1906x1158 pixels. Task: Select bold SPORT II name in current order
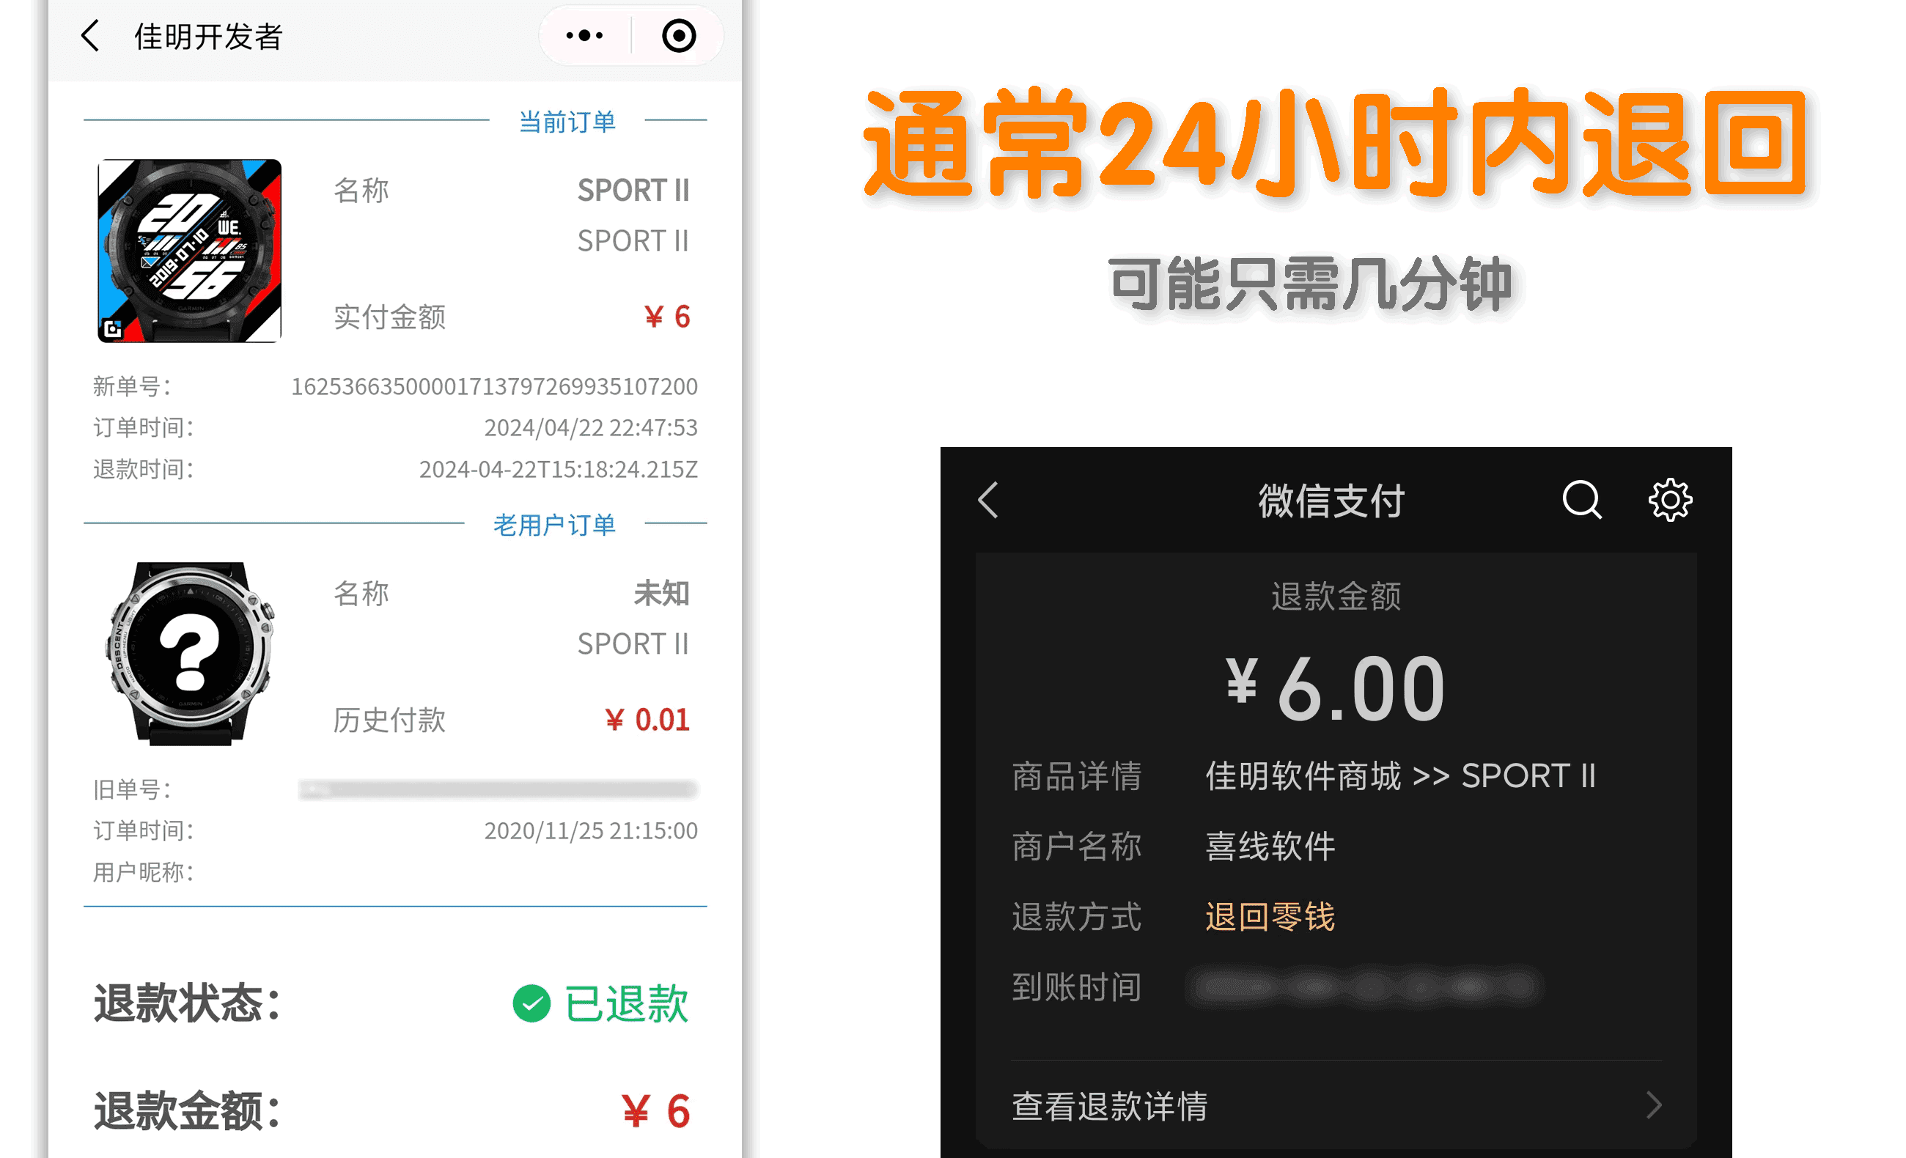(633, 191)
